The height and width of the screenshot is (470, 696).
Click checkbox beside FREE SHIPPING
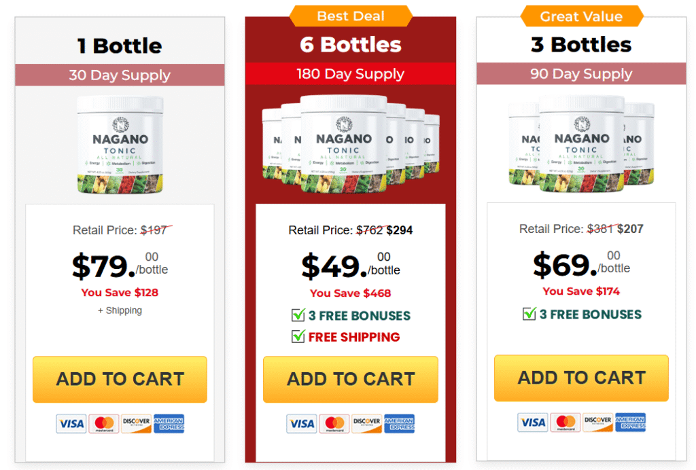[x=298, y=336]
